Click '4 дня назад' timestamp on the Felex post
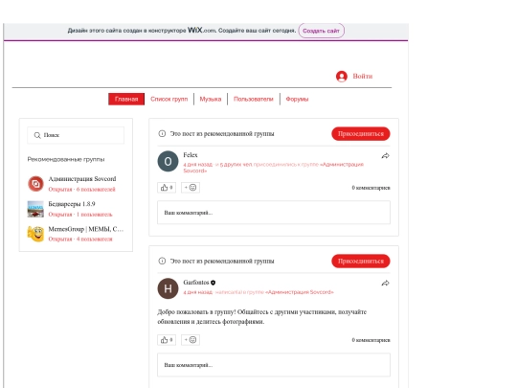 pos(198,165)
